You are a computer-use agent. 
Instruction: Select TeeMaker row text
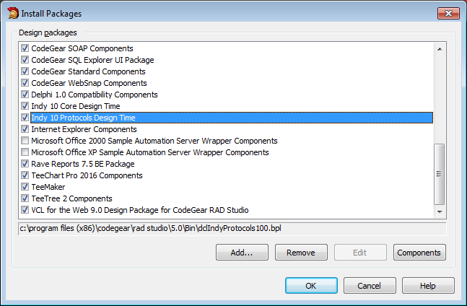tap(48, 187)
